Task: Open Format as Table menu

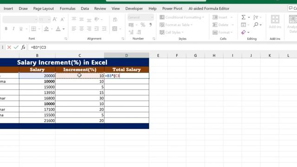Action: (x=176, y=25)
